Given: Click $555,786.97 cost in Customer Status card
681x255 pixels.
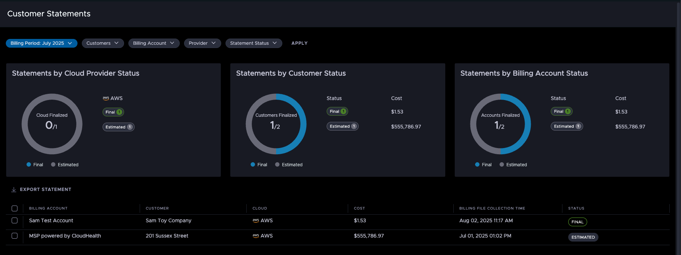Looking at the screenshot, I should pos(406,127).
